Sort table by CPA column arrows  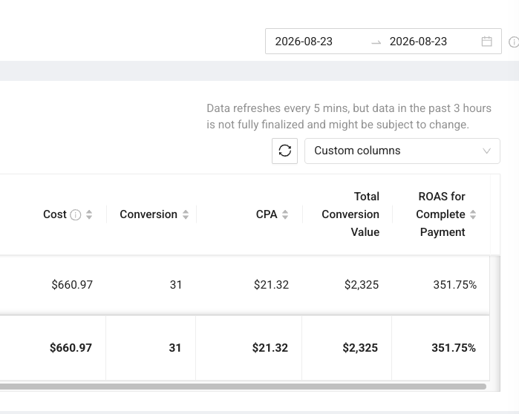point(285,214)
